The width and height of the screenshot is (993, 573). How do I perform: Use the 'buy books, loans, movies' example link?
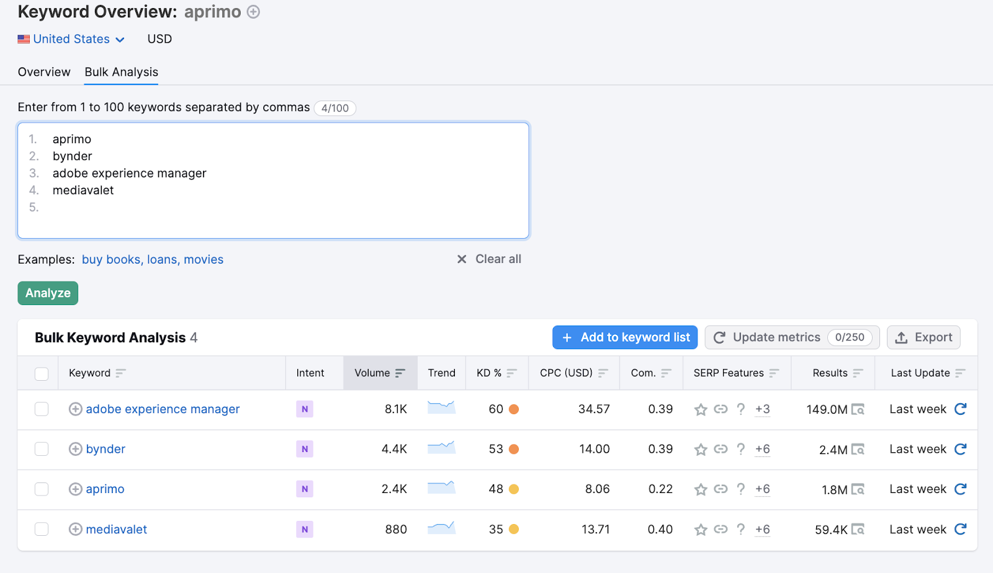click(x=153, y=259)
